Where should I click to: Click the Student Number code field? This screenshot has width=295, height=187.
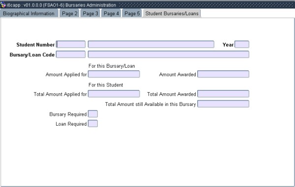pos(71,45)
